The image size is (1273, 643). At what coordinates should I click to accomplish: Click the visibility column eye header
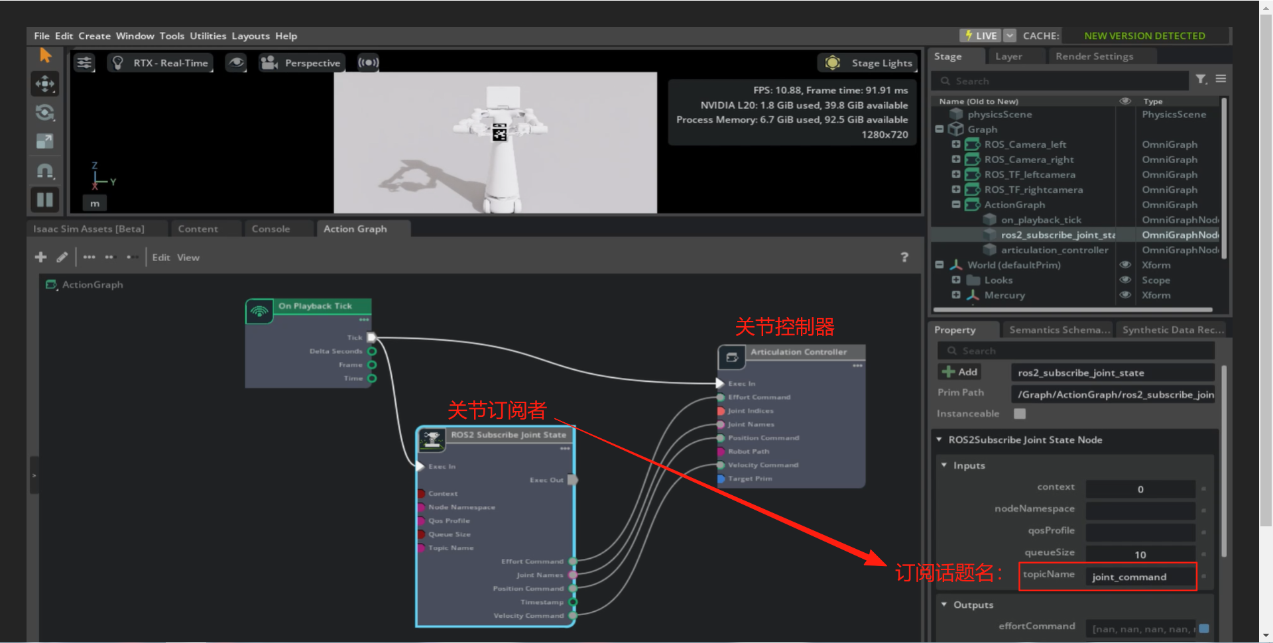click(1125, 101)
